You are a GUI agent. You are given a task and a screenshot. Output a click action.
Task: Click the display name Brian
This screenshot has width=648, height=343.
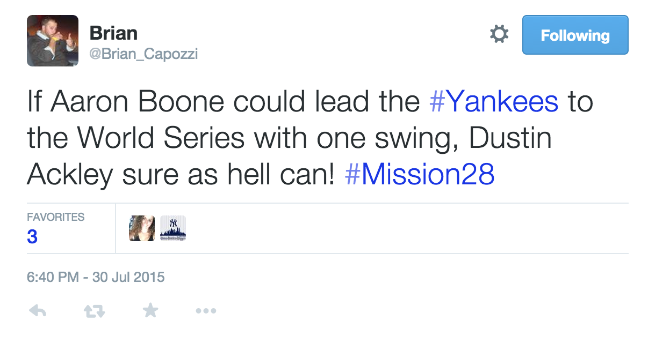113,33
